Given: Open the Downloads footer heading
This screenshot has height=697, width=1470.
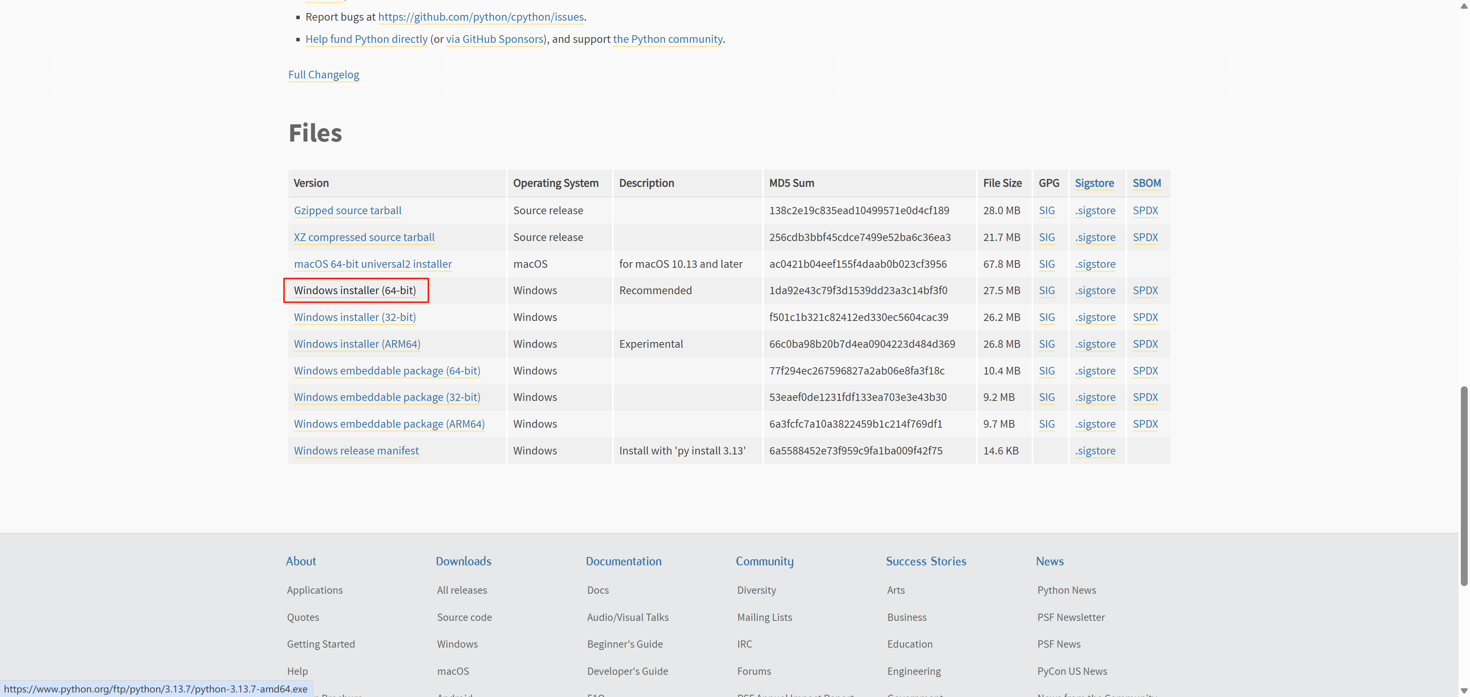Looking at the screenshot, I should (463, 561).
